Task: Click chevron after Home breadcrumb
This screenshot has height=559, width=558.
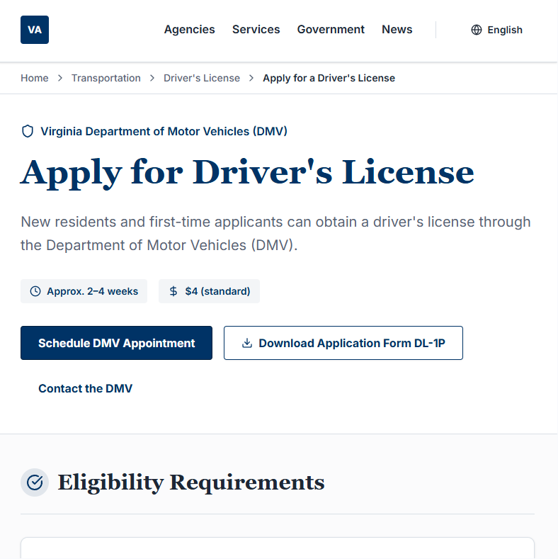Action: [x=60, y=78]
